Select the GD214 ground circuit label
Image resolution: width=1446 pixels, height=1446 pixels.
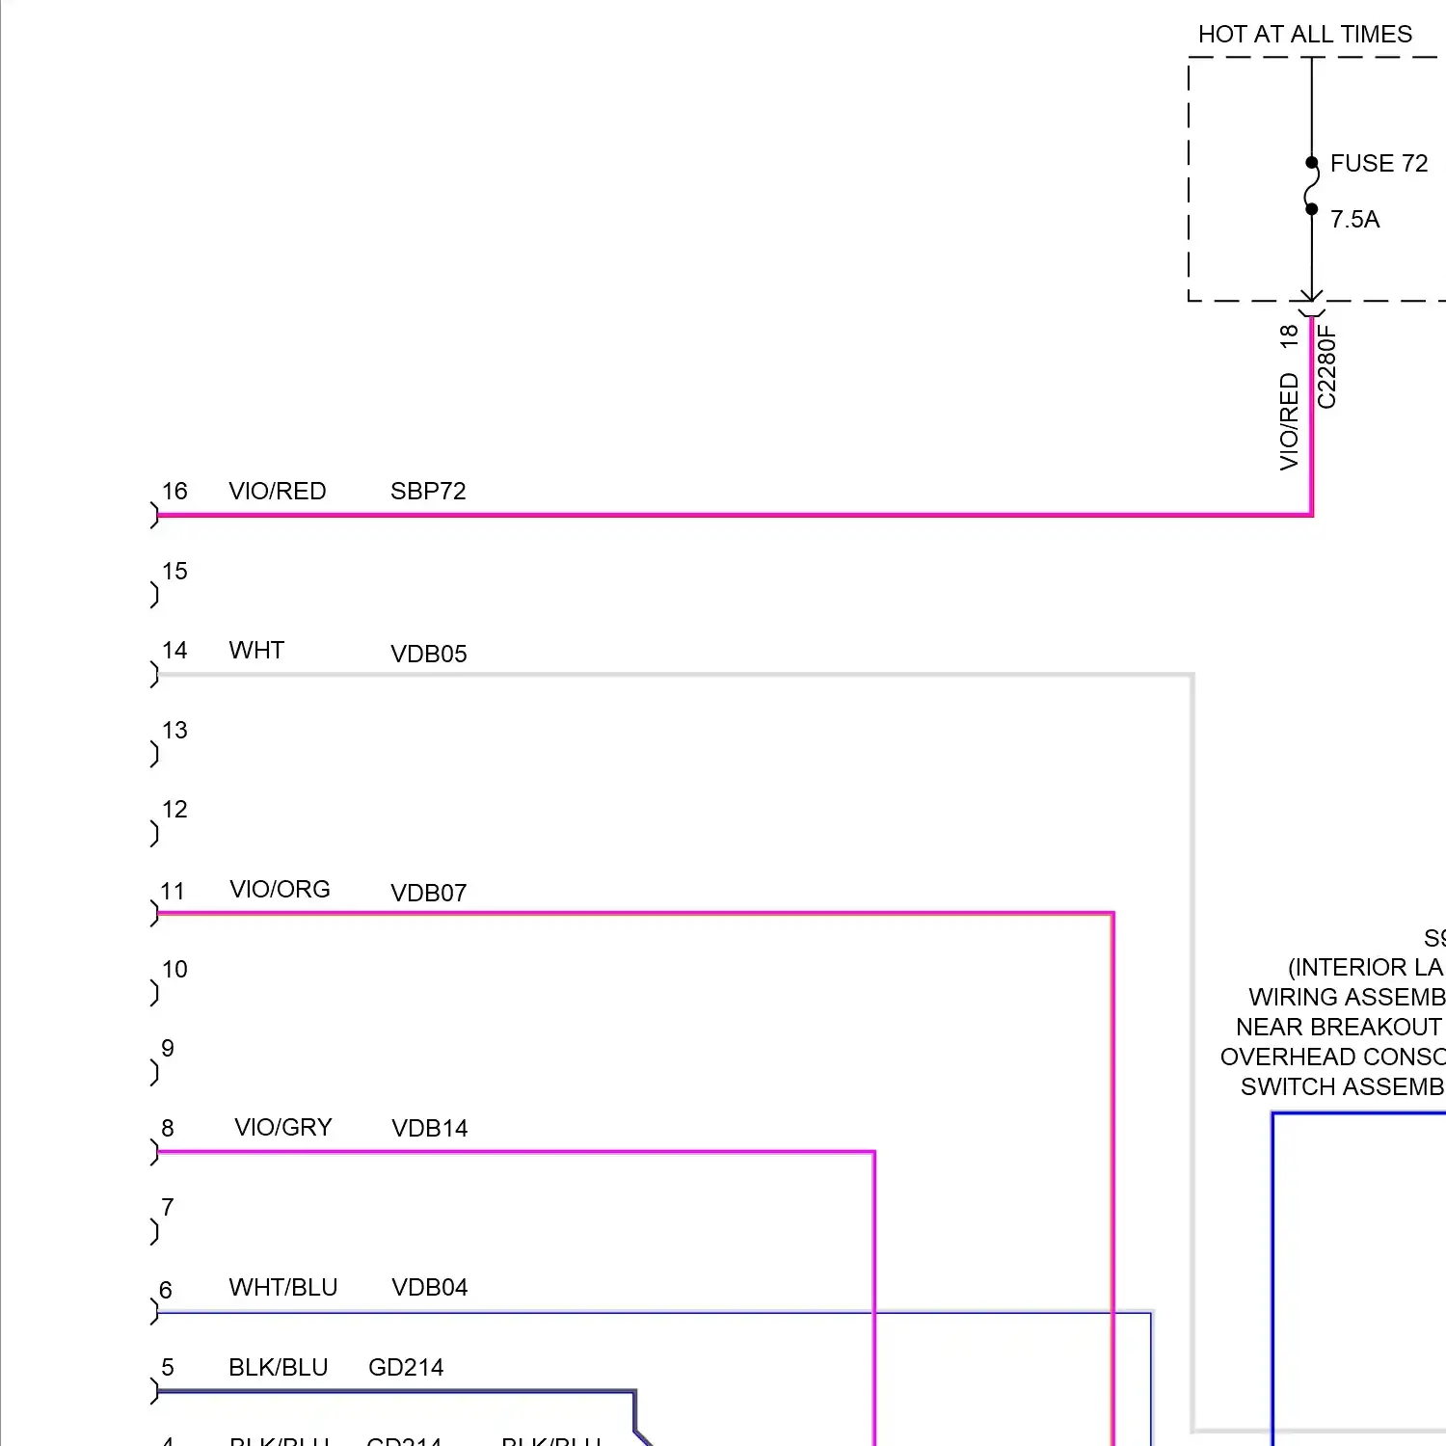click(407, 1367)
